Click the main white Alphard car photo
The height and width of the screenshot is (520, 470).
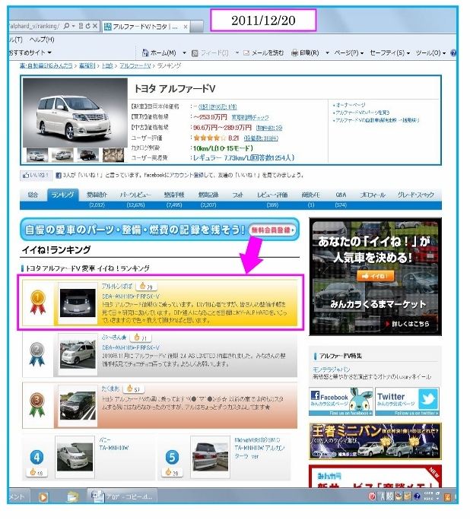[75, 113]
